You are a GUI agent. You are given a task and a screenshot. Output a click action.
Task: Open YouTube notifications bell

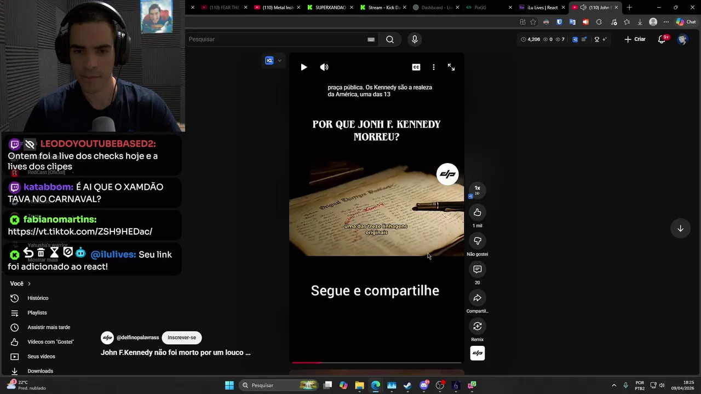click(662, 39)
